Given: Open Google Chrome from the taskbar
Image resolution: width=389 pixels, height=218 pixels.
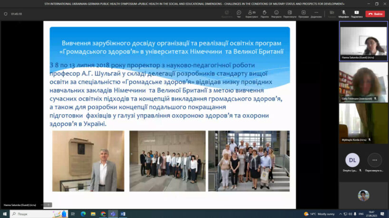Looking at the screenshot, I should click(103, 214).
